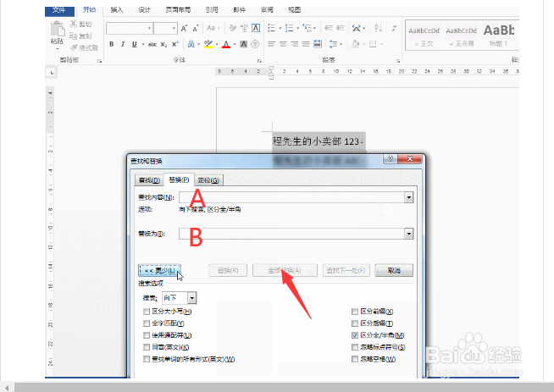Click the Clear Formatting eraser icon
This screenshot has width=554, height=392.
232,28
